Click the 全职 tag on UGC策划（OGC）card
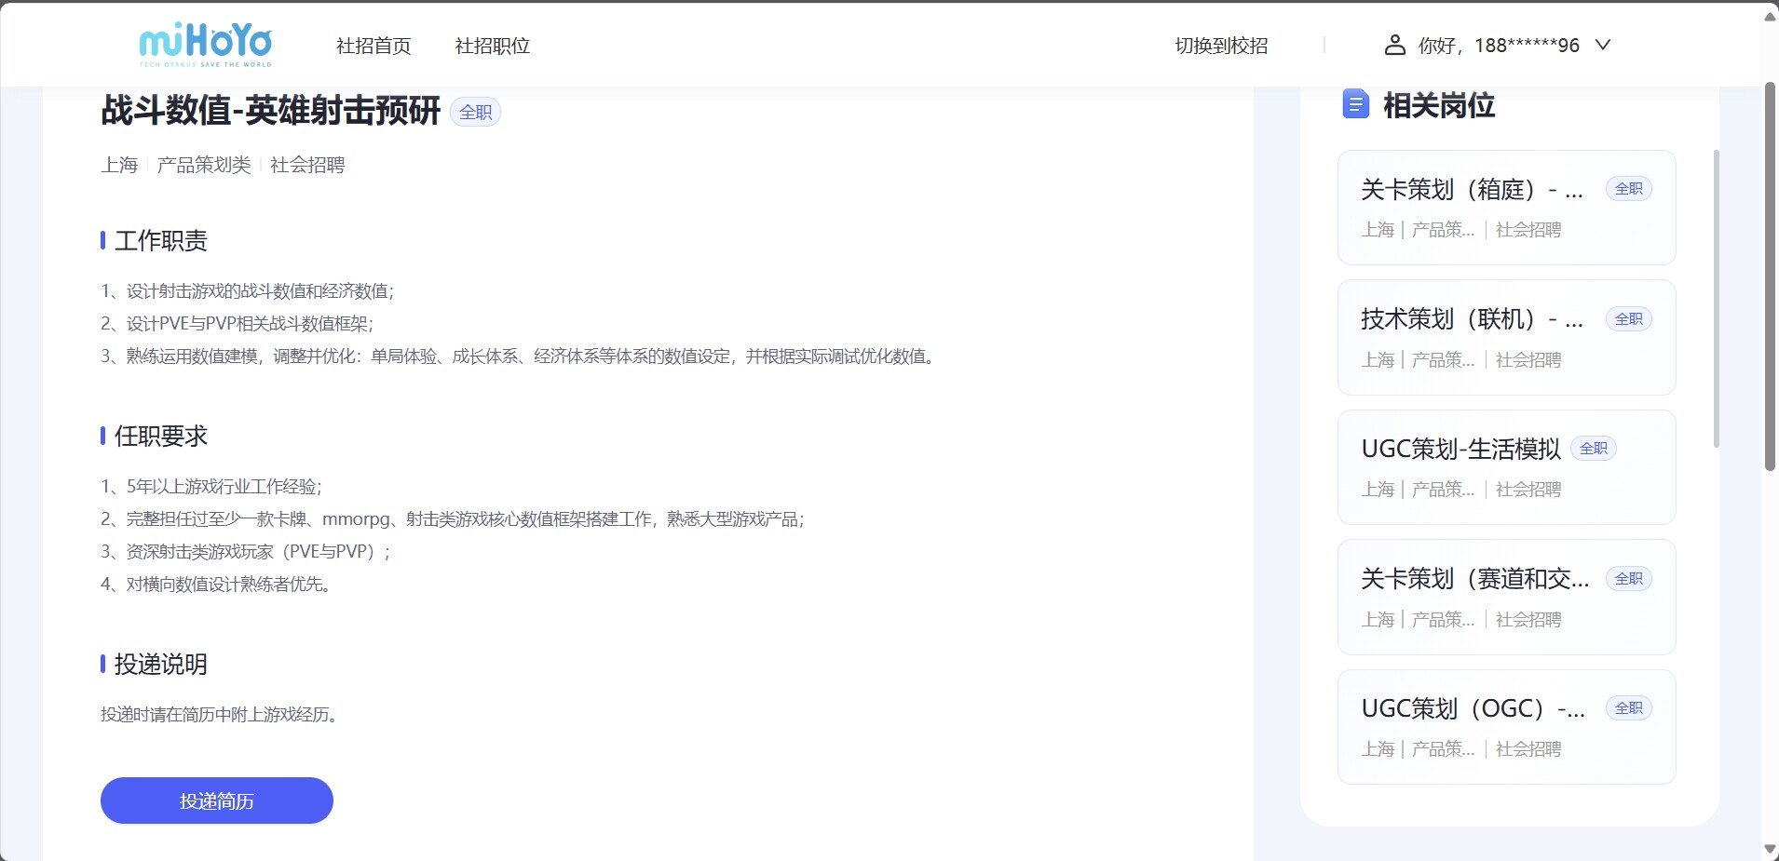The image size is (1779, 861). [x=1628, y=708]
